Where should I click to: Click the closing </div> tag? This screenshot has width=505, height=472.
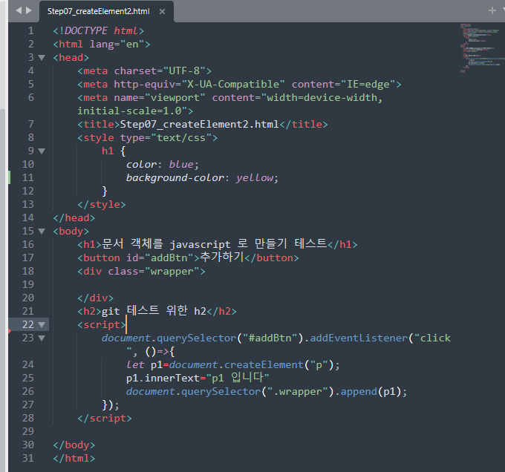95,298
